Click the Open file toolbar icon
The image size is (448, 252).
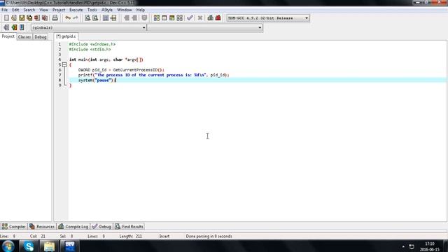coord(14,18)
